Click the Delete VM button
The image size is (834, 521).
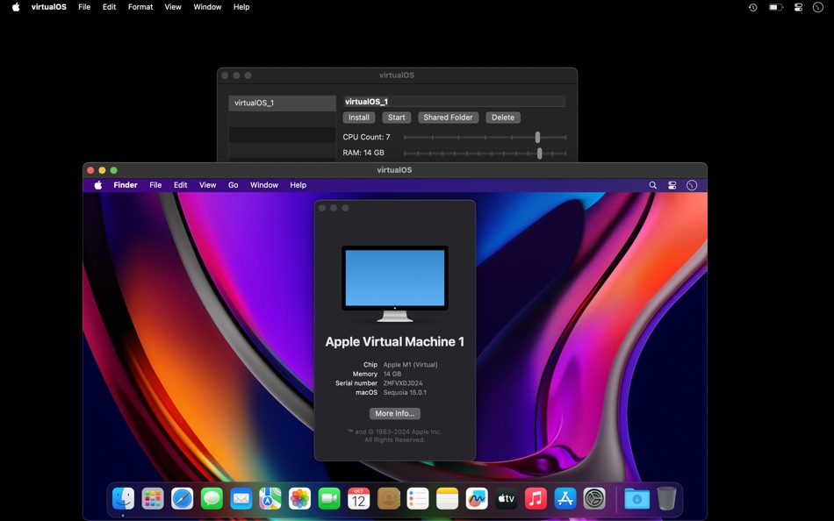pyautogui.click(x=503, y=118)
